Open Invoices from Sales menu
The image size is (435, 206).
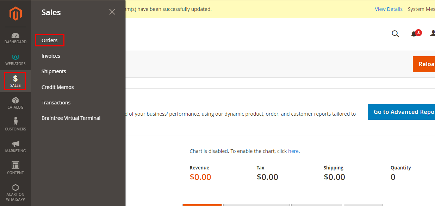click(x=51, y=56)
